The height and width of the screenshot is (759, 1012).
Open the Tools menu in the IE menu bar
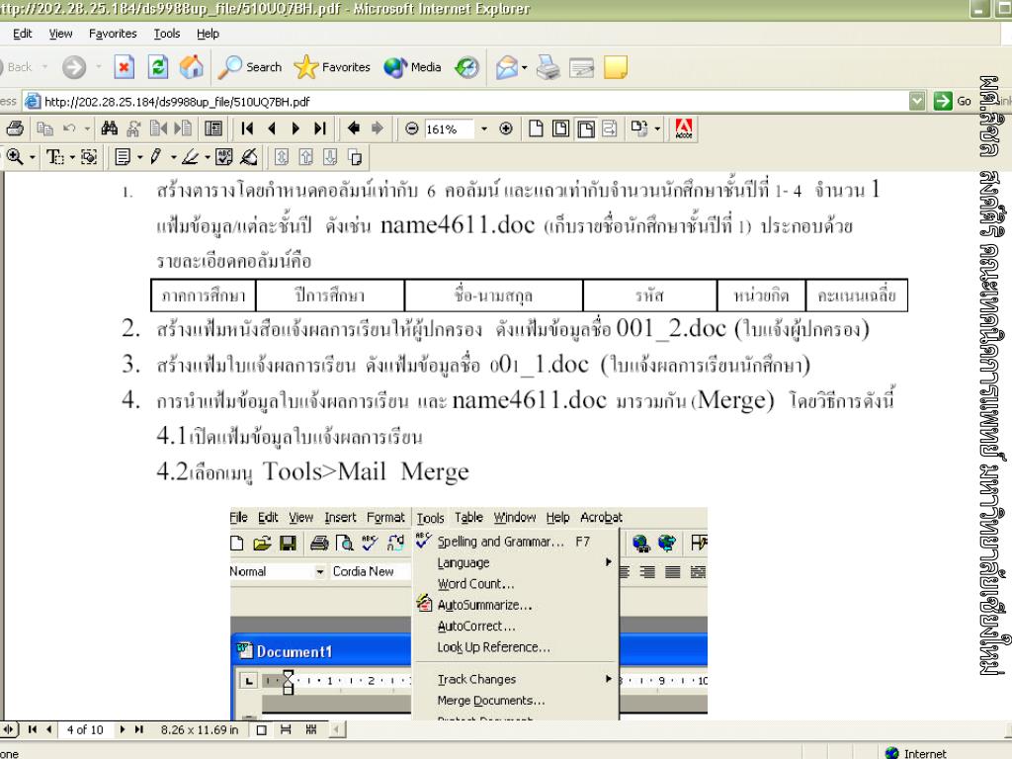pyautogui.click(x=166, y=34)
